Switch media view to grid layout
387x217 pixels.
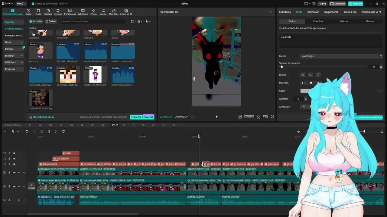coord(132,21)
